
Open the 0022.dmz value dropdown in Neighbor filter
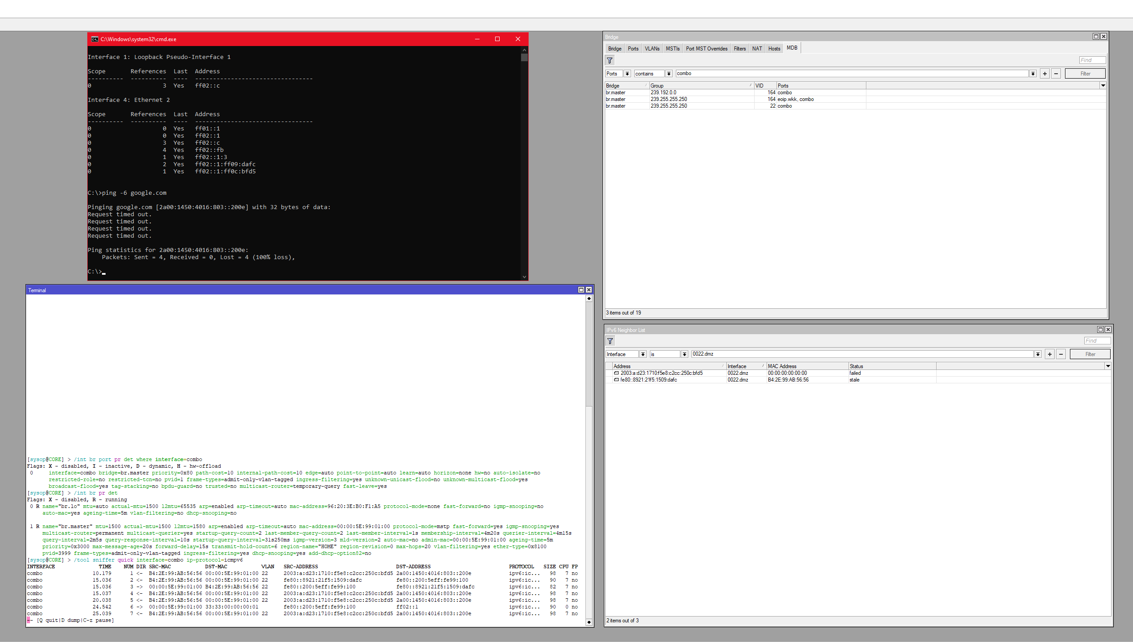tap(1038, 354)
